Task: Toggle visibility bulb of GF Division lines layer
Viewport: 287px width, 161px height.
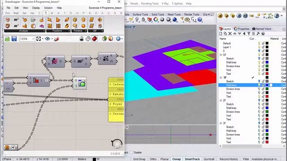Action: (x=259, y=66)
